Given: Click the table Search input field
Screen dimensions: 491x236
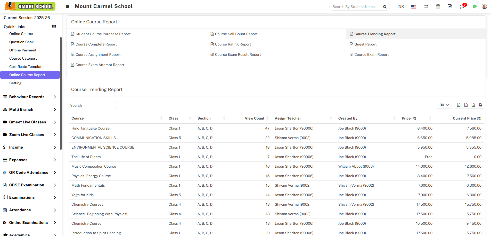Looking at the screenshot, I should [92, 105].
